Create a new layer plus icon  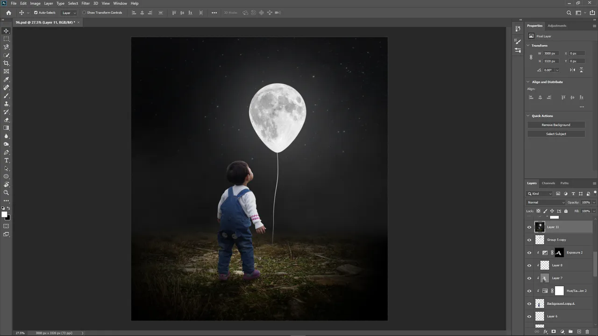pos(579,332)
